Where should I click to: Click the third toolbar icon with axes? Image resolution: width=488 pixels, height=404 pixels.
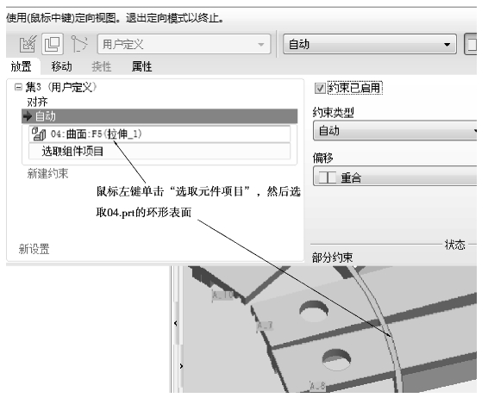click(78, 44)
